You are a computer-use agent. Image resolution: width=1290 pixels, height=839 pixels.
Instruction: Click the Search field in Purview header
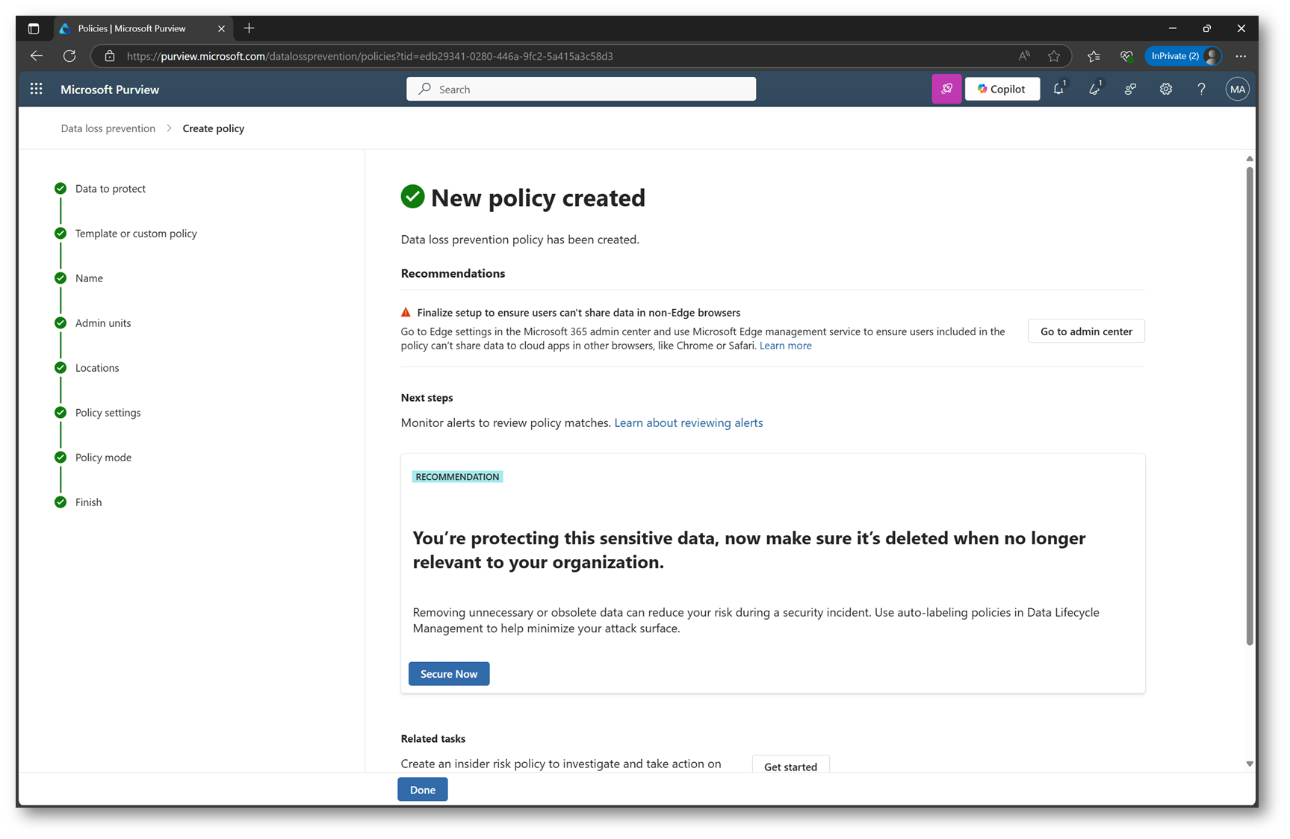point(581,89)
